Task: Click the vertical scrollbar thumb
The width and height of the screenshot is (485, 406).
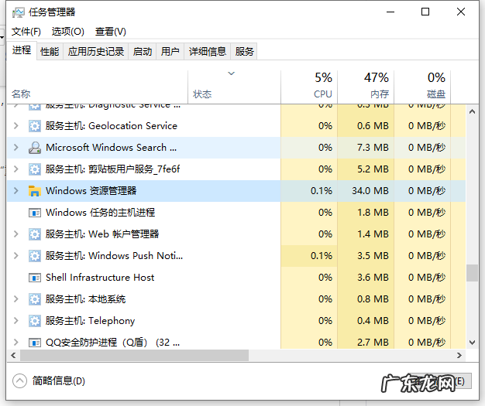Action: pos(472,273)
